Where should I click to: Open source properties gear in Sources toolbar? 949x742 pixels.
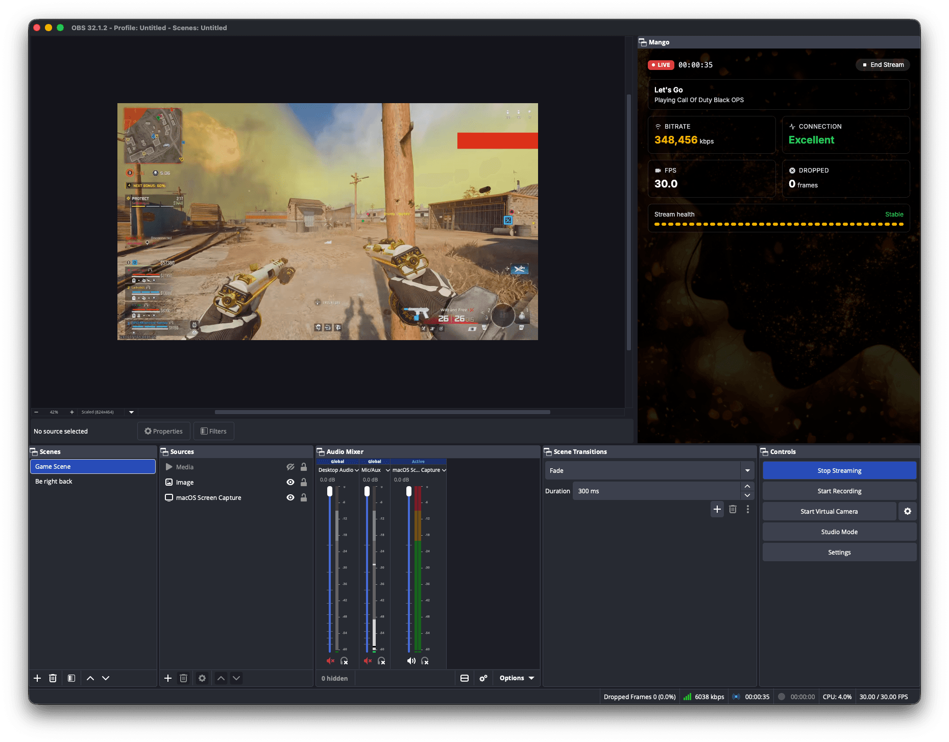202,678
